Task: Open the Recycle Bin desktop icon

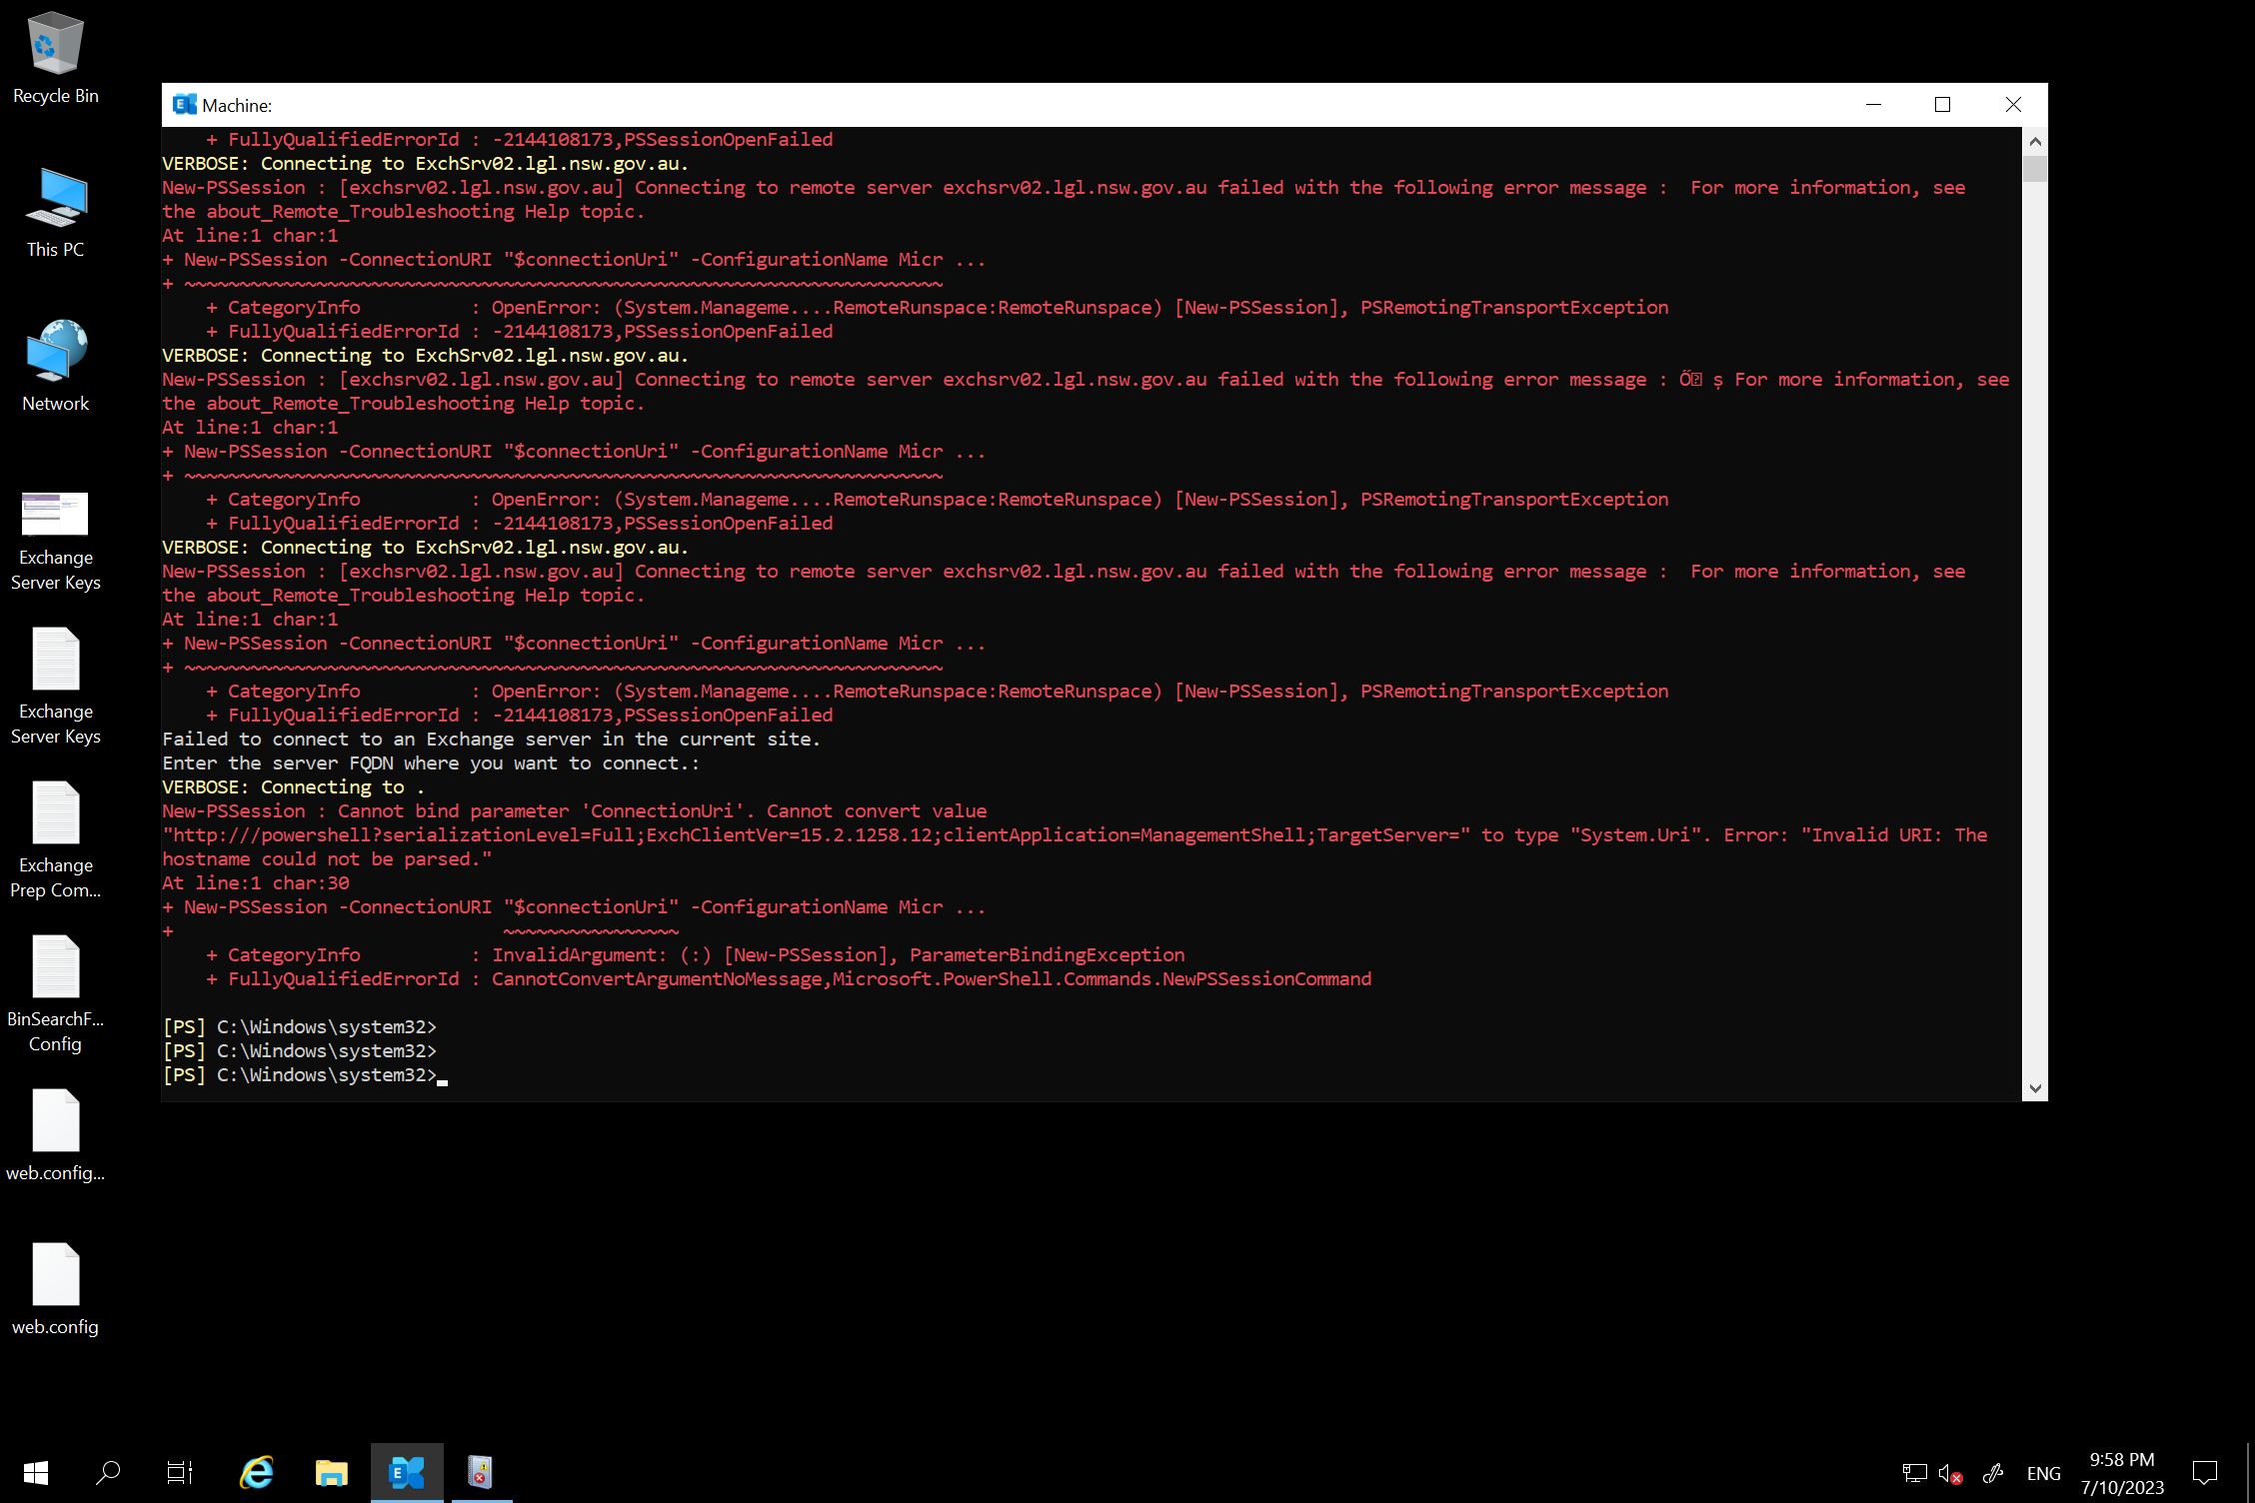Action: click(x=55, y=45)
